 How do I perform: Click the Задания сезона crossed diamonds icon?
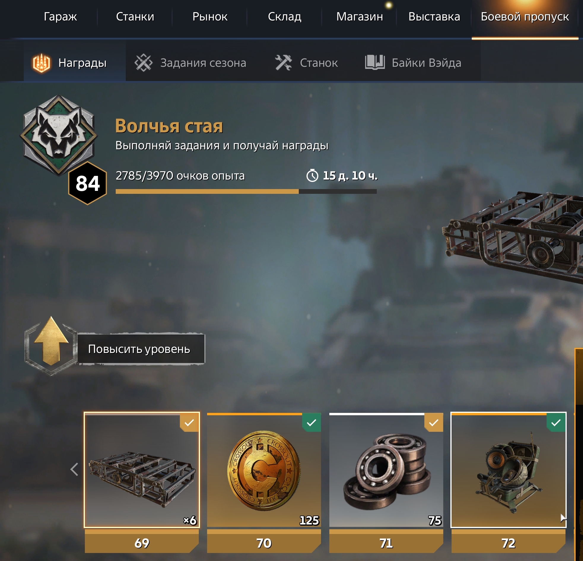[x=143, y=63]
